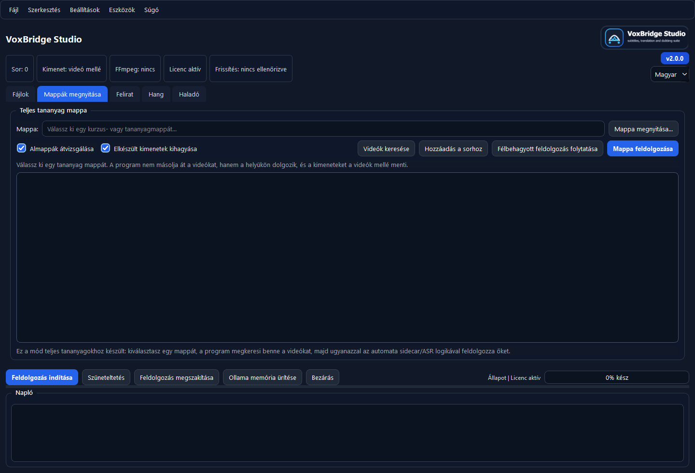
Task: Open the Beállítások menu
Action: click(x=84, y=10)
